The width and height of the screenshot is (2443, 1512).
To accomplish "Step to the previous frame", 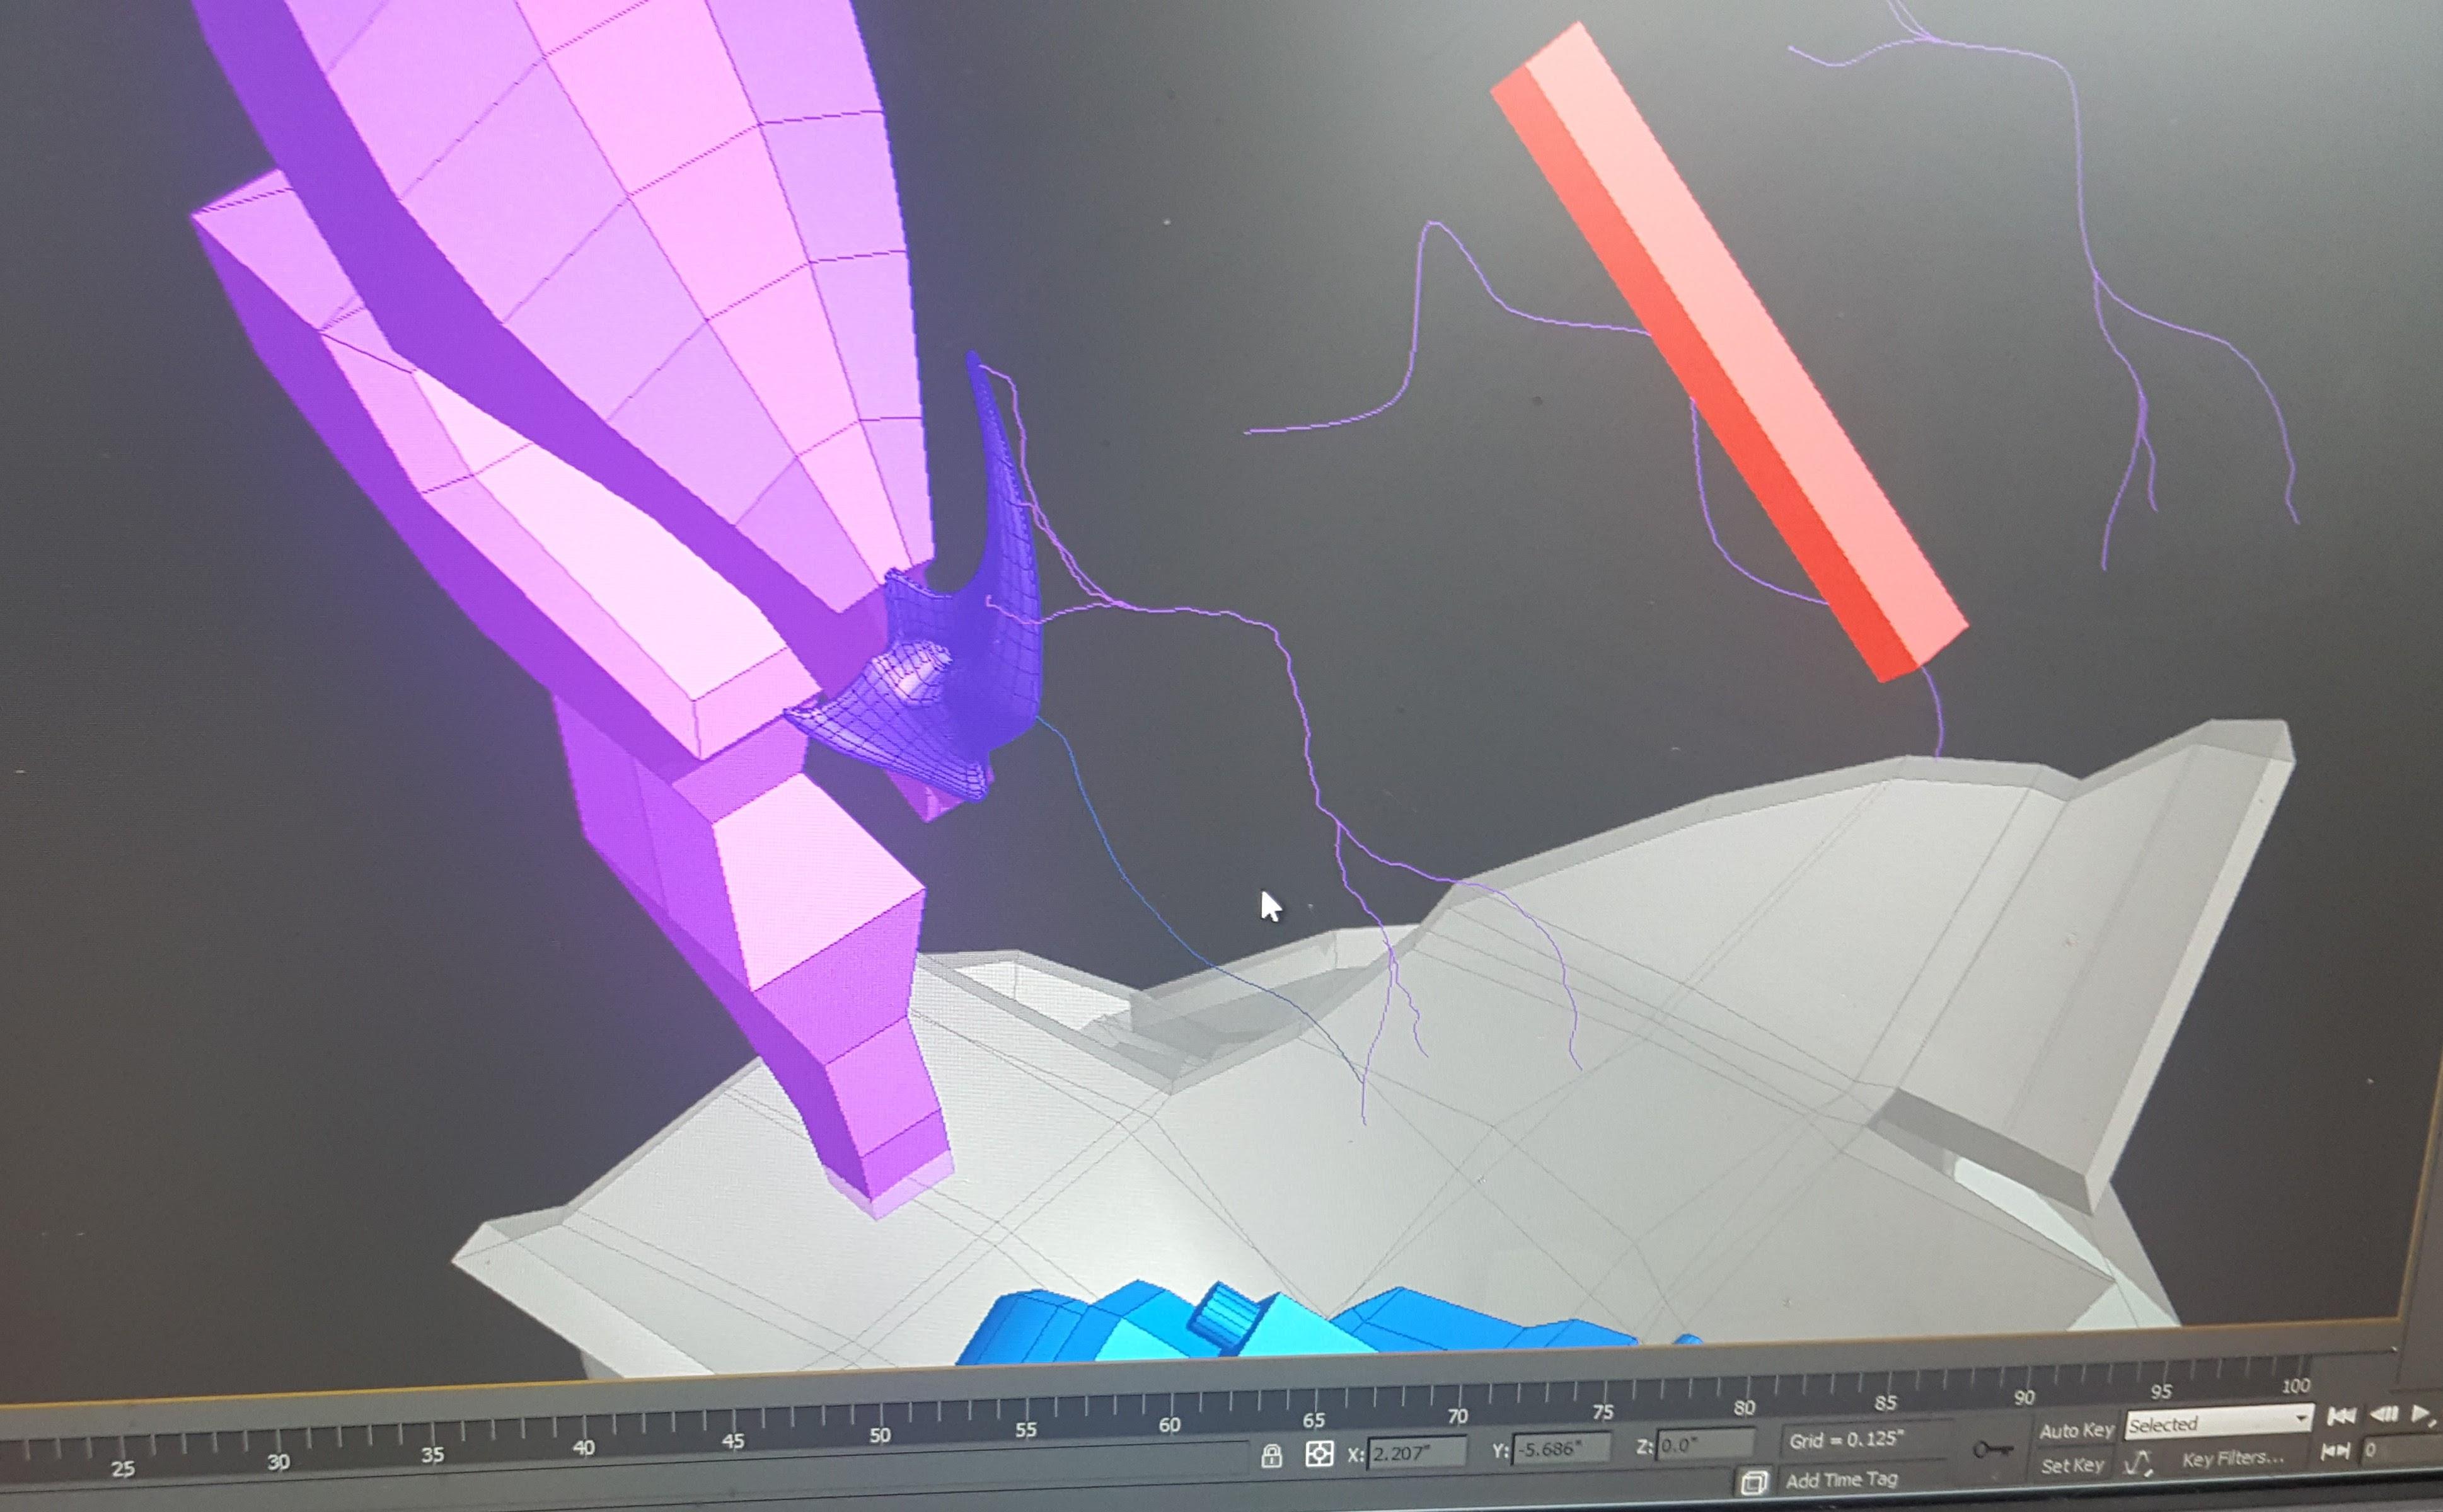I will pos(2384,1414).
